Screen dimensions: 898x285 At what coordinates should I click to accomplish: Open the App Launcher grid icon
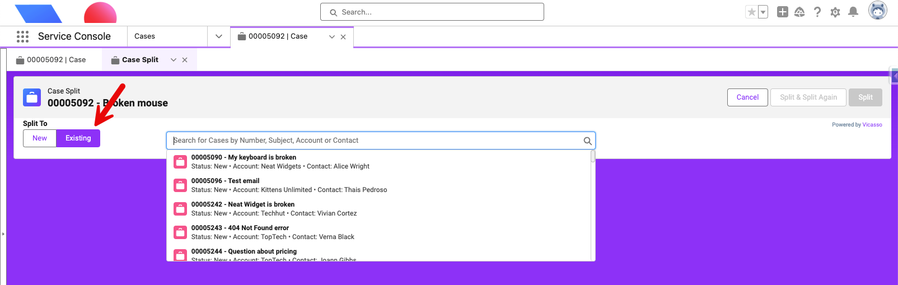point(22,36)
